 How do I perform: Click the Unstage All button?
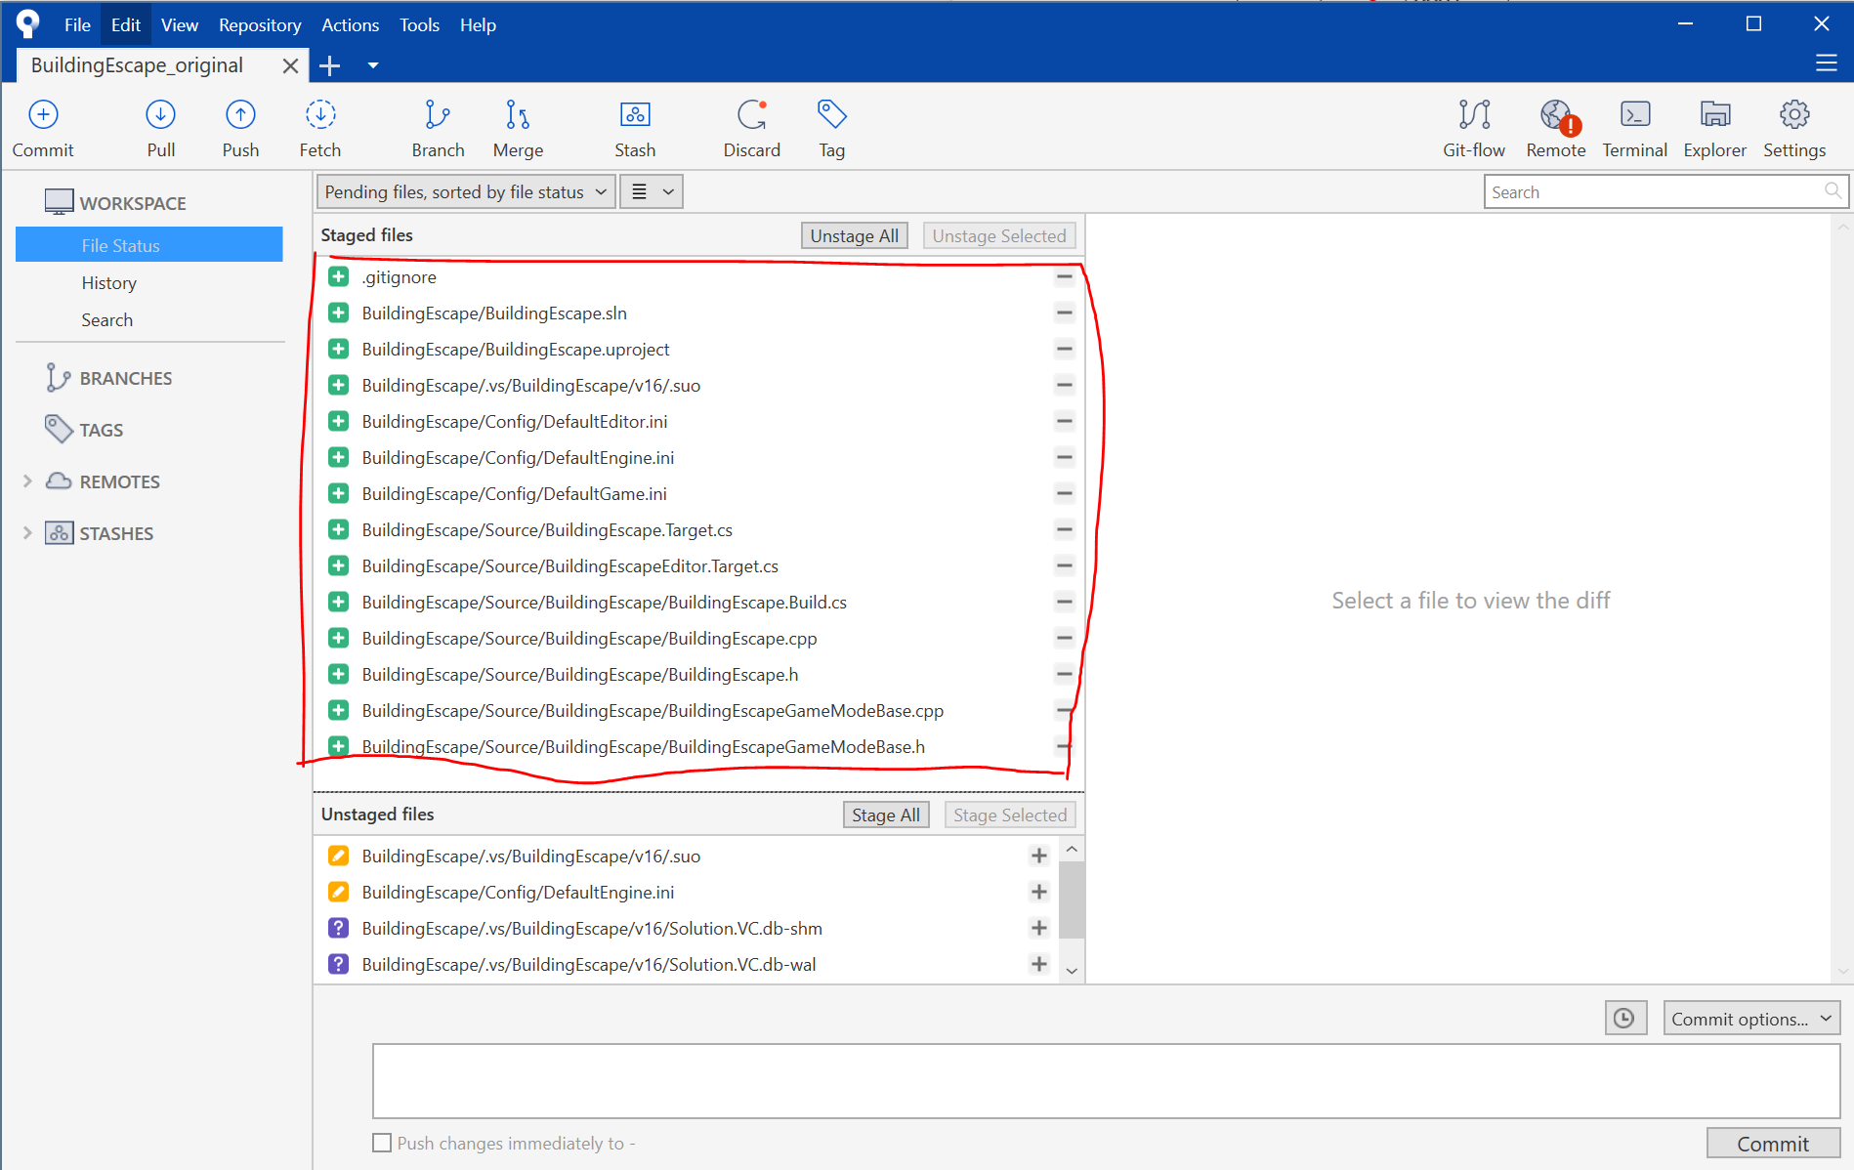[854, 235]
